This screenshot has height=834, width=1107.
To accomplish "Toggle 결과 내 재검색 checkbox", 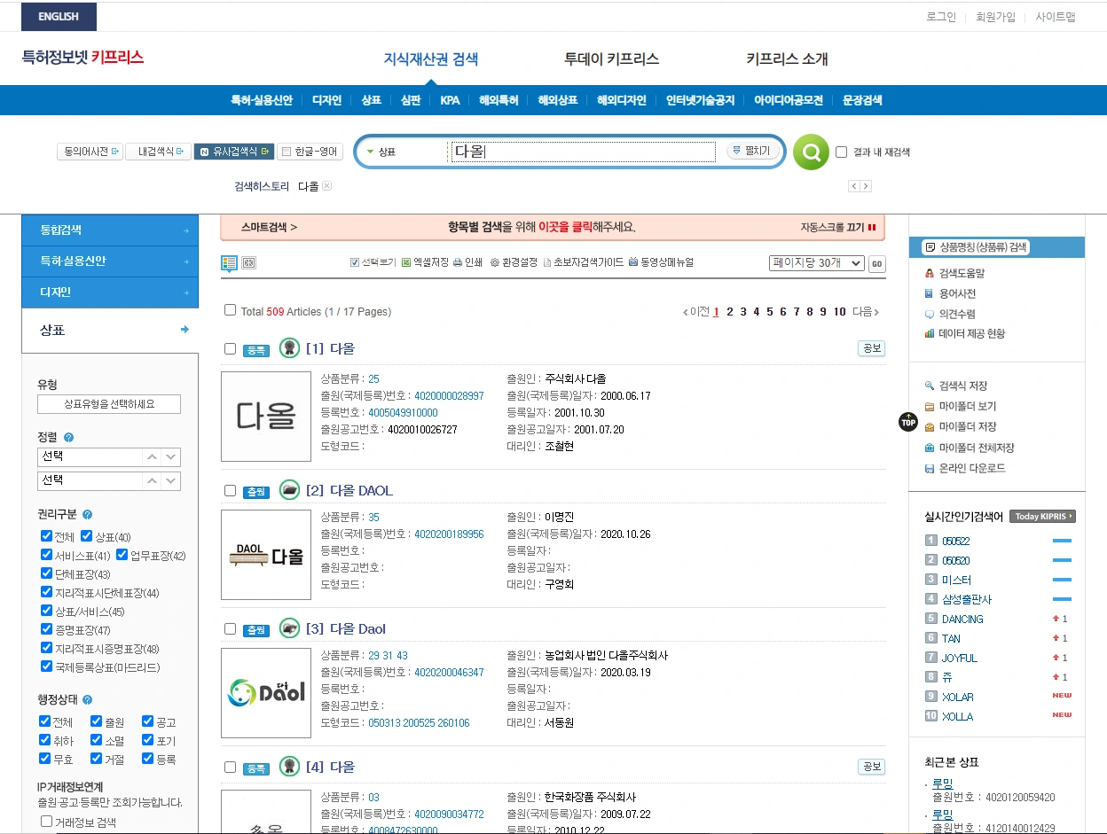I will (x=842, y=152).
